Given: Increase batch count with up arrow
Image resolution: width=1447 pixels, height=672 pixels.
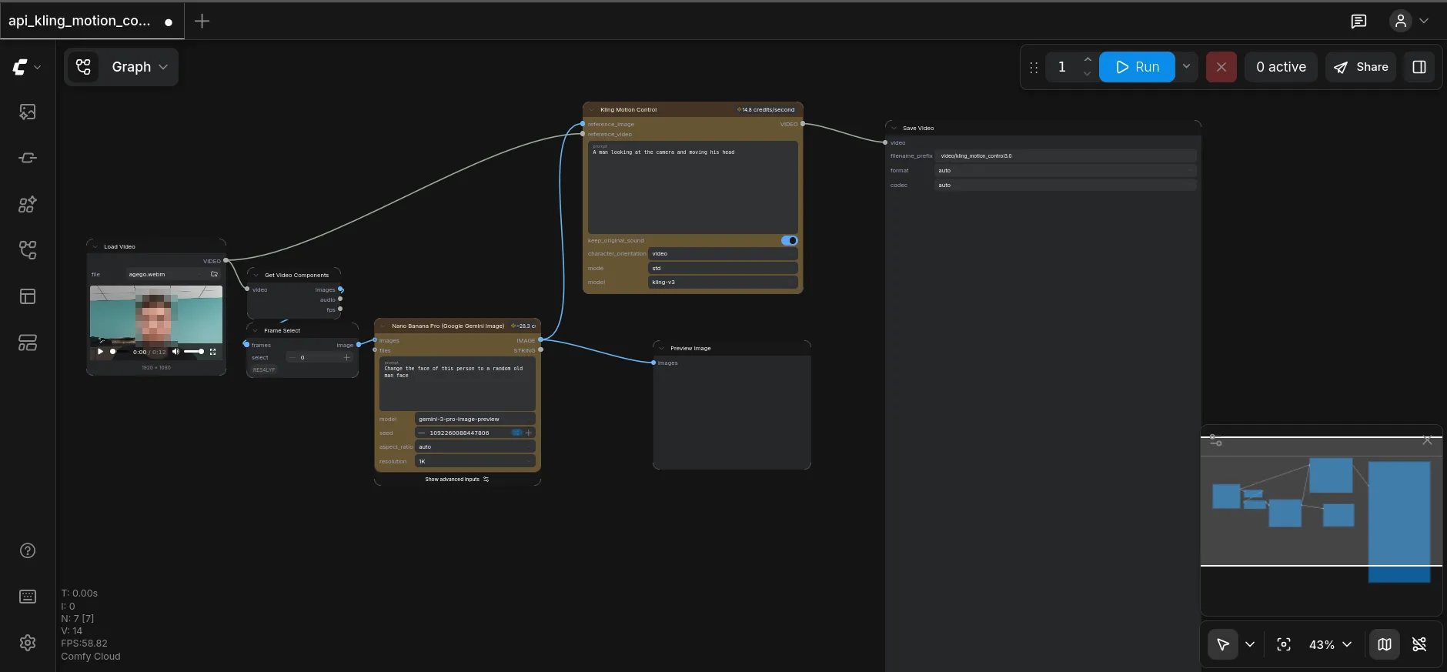Looking at the screenshot, I should tap(1088, 59).
